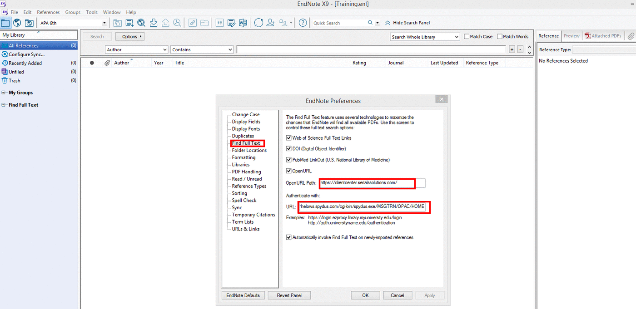
Task: Click the EndNote Defaults button
Action: [x=243, y=295]
